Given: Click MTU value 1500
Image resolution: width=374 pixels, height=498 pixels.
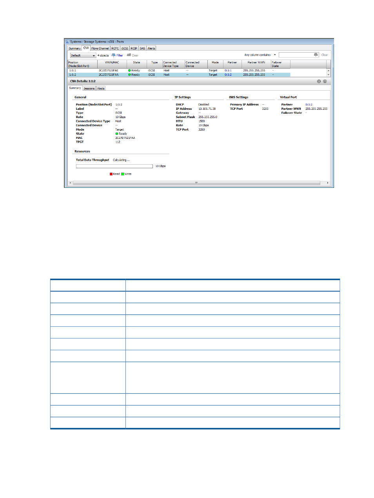Looking at the screenshot, I should click(202, 121).
